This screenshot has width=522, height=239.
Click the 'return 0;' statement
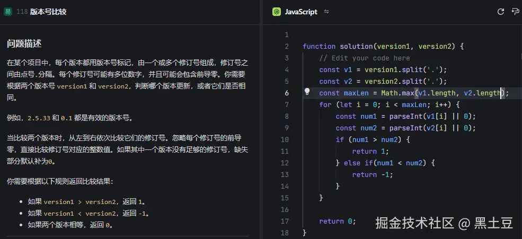[x=338, y=222]
